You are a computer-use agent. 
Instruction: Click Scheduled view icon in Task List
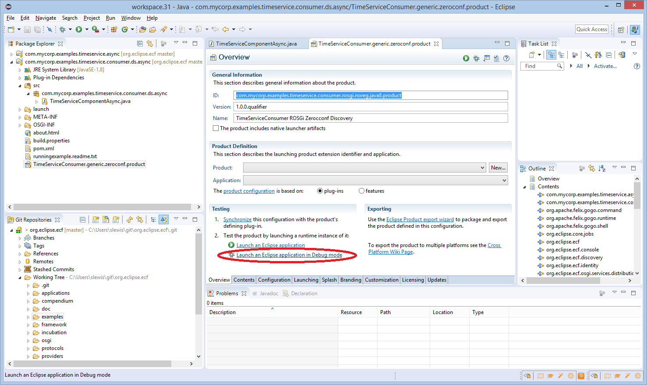[x=561, y=55]
